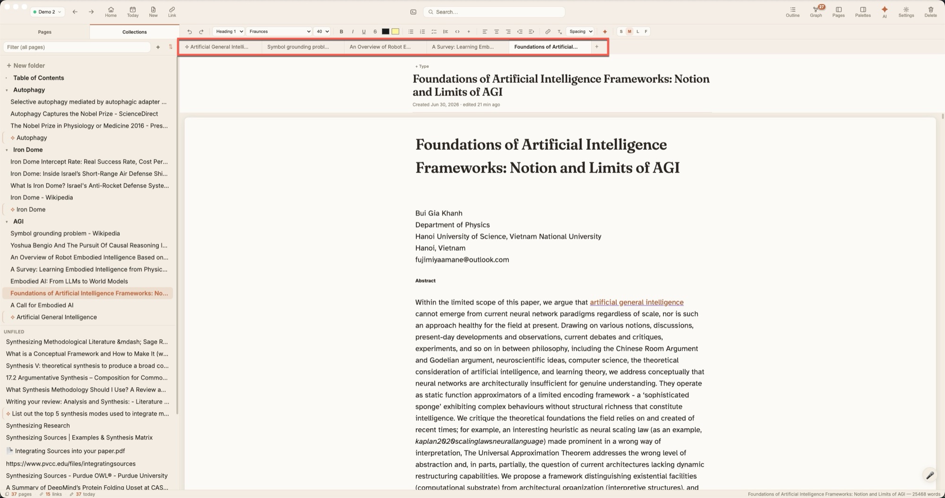Open the Demo 2 workspace dropdown

point(47,12)
